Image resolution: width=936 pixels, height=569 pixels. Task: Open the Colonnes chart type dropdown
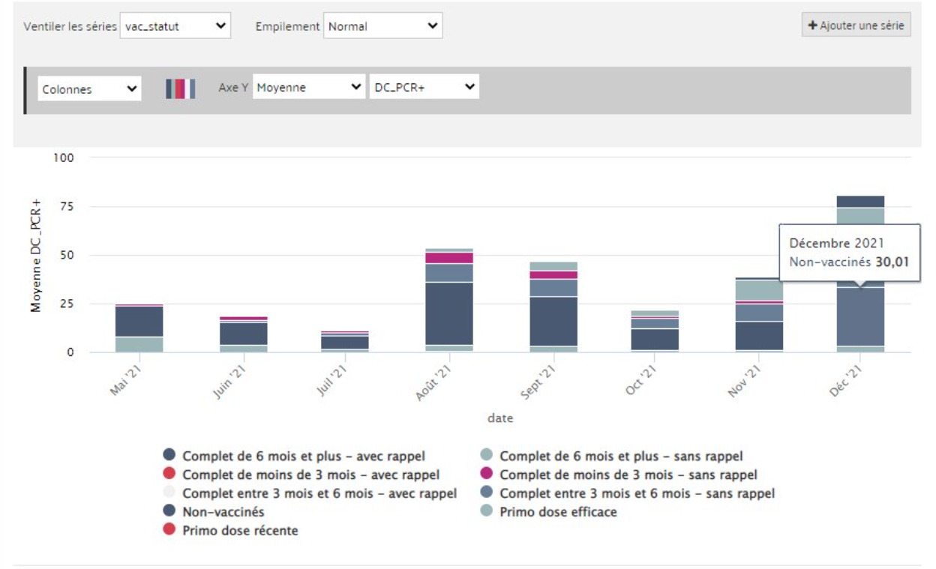[x=89, y=88]
